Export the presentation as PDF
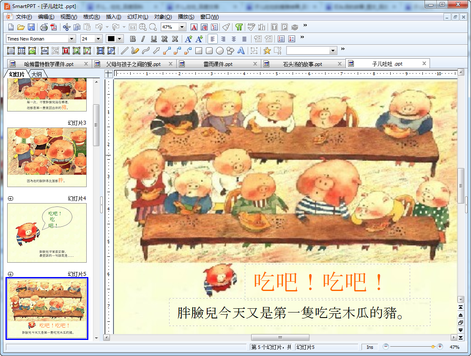Screen dimensions: 471x356 [54, 27]
